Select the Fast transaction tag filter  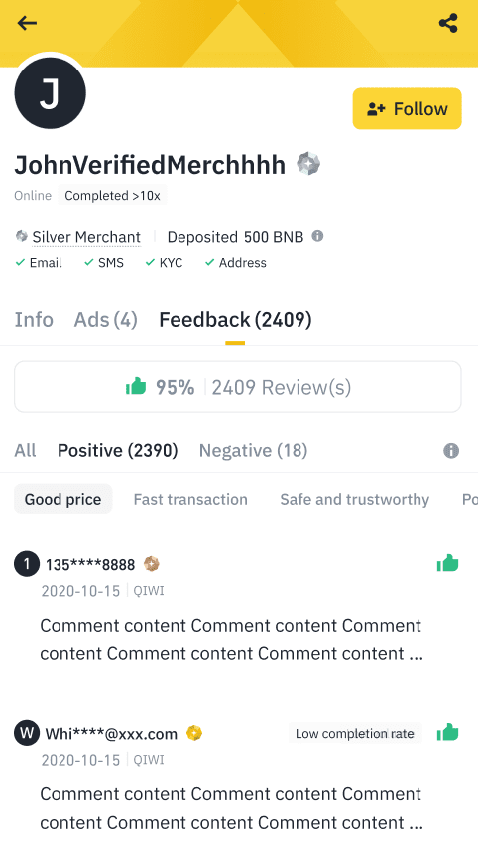pyautogui.click(x=190, y=499)
